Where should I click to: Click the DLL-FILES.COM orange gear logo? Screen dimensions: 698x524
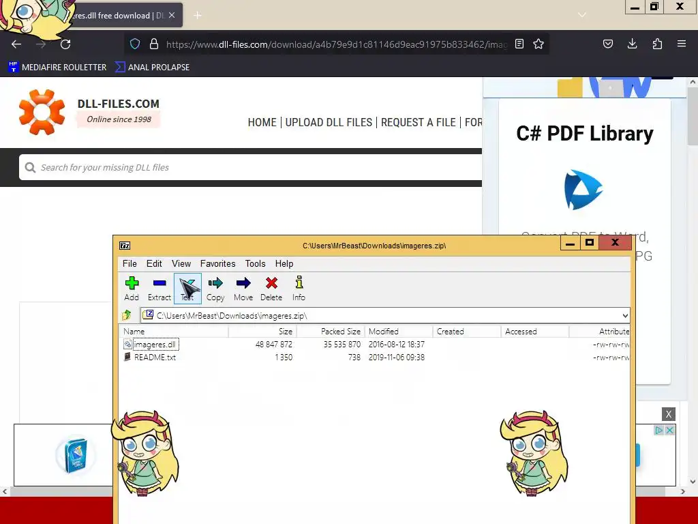click(x=42, y=112)
